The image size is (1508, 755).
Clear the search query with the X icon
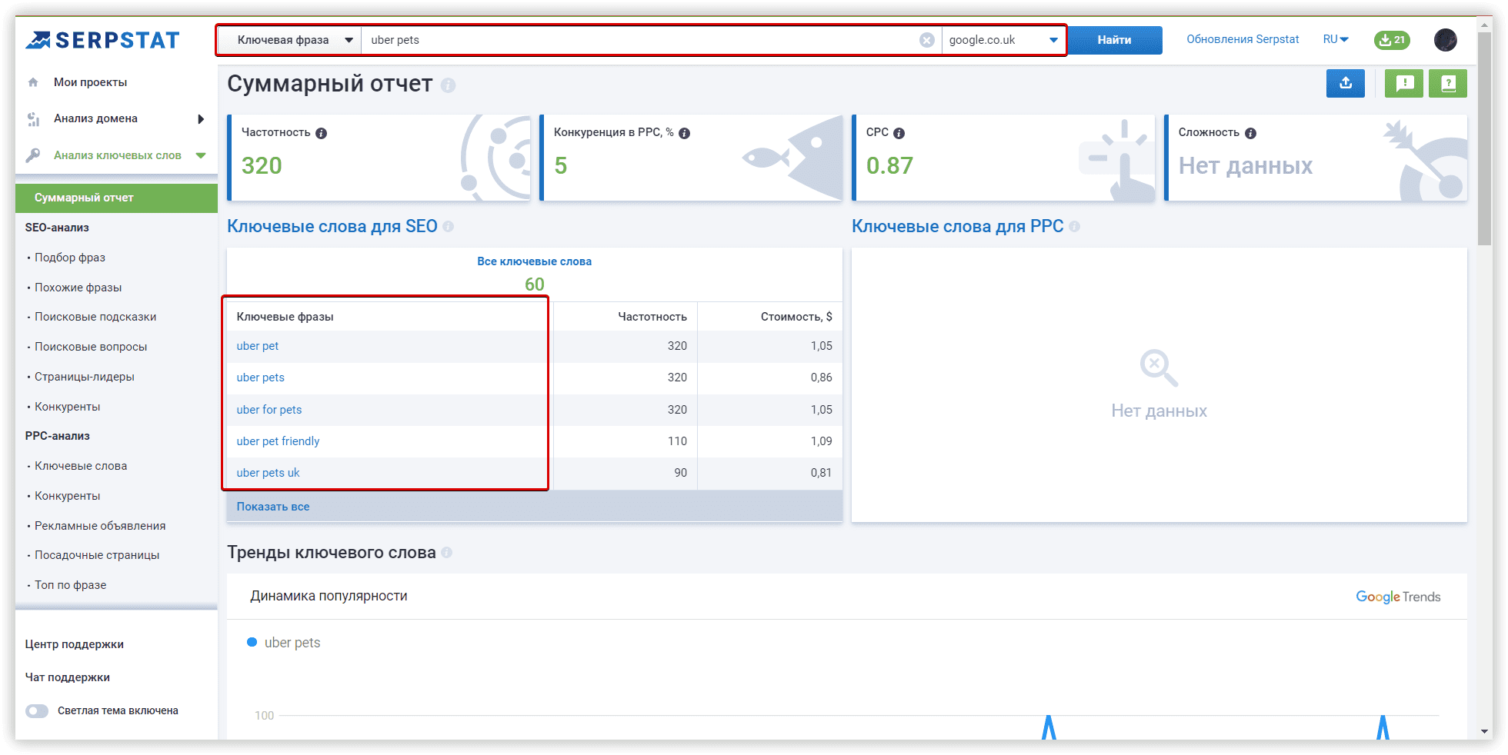point(927,40)
